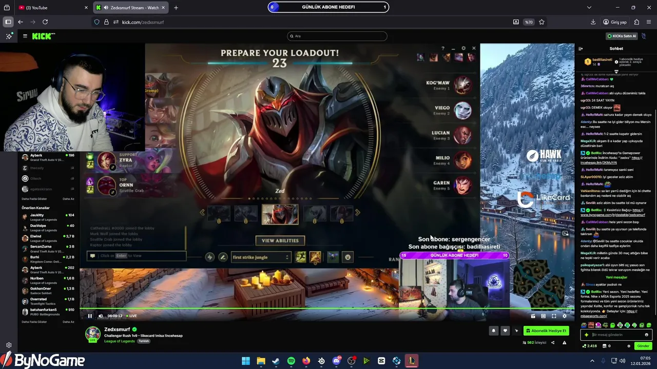This screenshot has height=369, width=657.
Task: Toggle theater mode in the player
Action: [544, 316]
